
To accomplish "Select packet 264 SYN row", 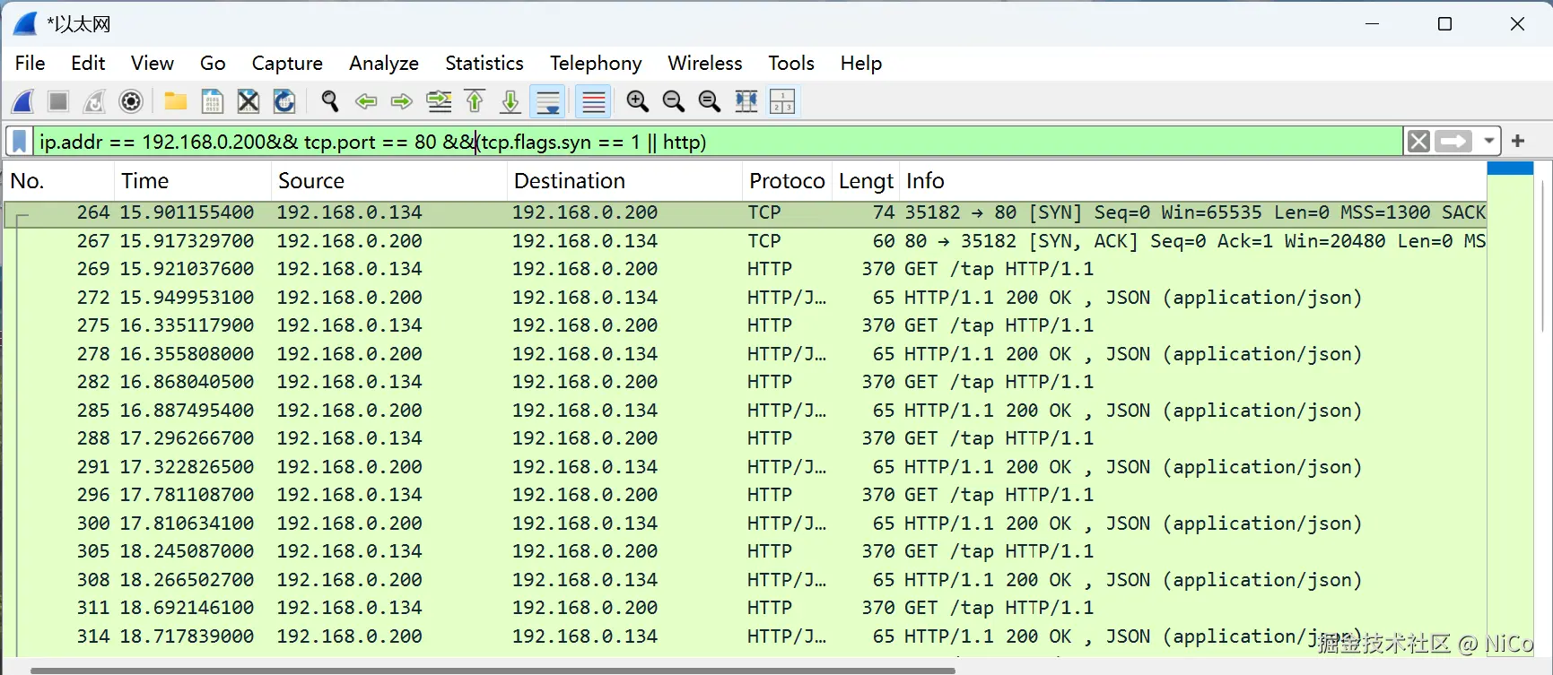I will pos(745,213).
